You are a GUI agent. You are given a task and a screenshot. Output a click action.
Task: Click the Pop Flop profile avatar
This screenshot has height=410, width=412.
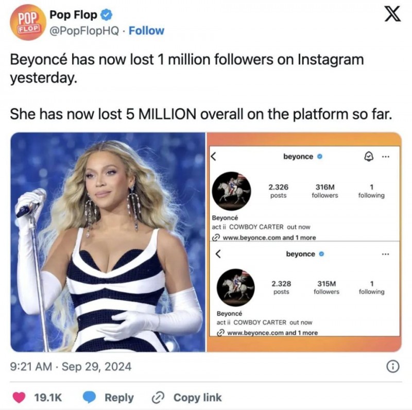click(29, 23)
